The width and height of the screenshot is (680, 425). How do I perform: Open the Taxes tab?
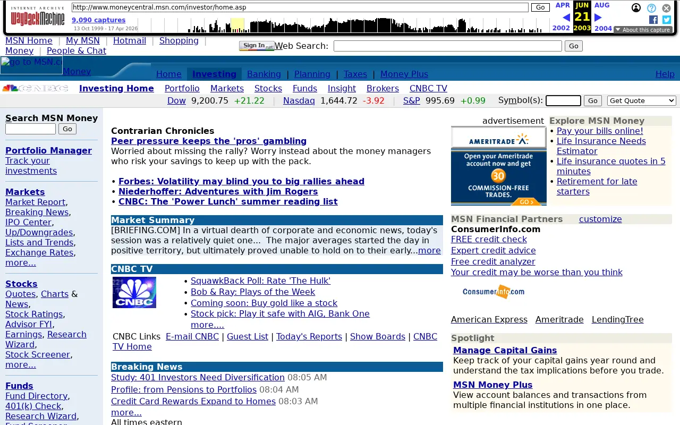(355, 74)
